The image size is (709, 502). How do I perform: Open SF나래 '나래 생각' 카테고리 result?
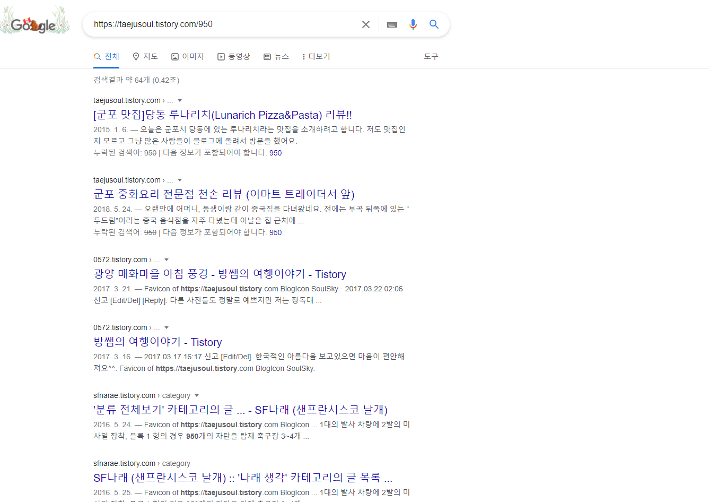click(x=243, y=478)
